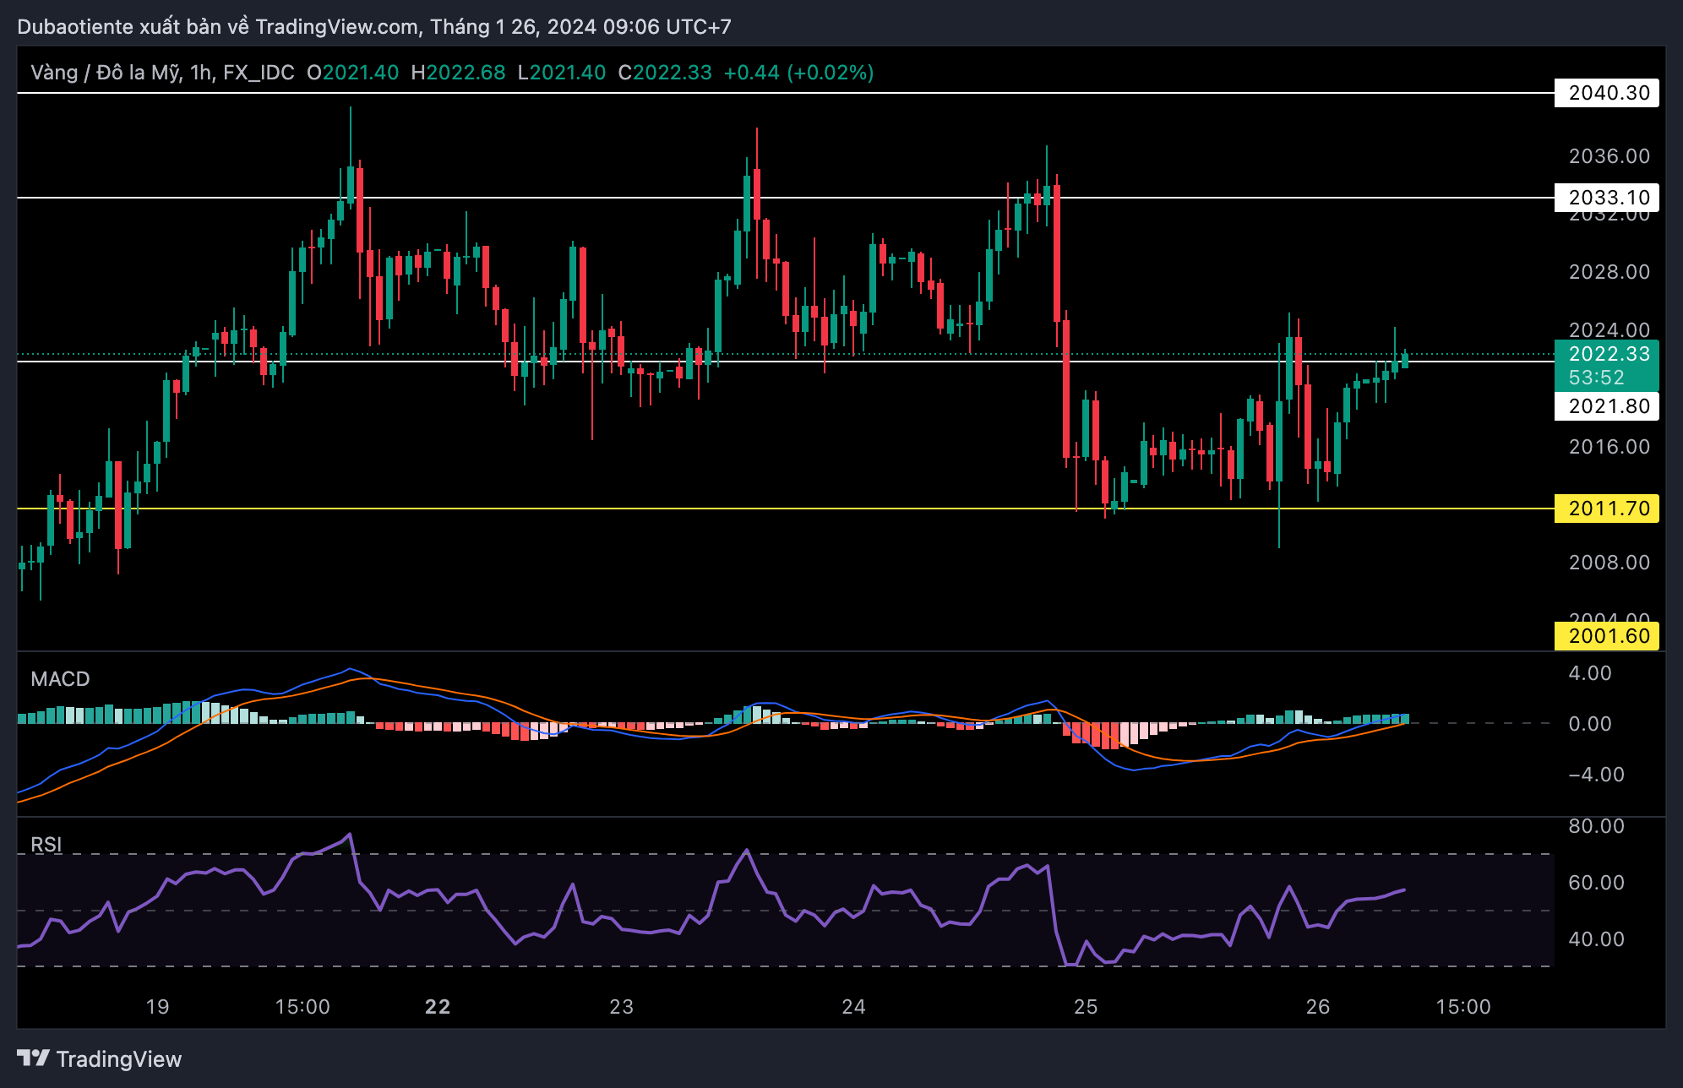
Task: Select the 2021.80 price line label
Action: [1607, 406]
